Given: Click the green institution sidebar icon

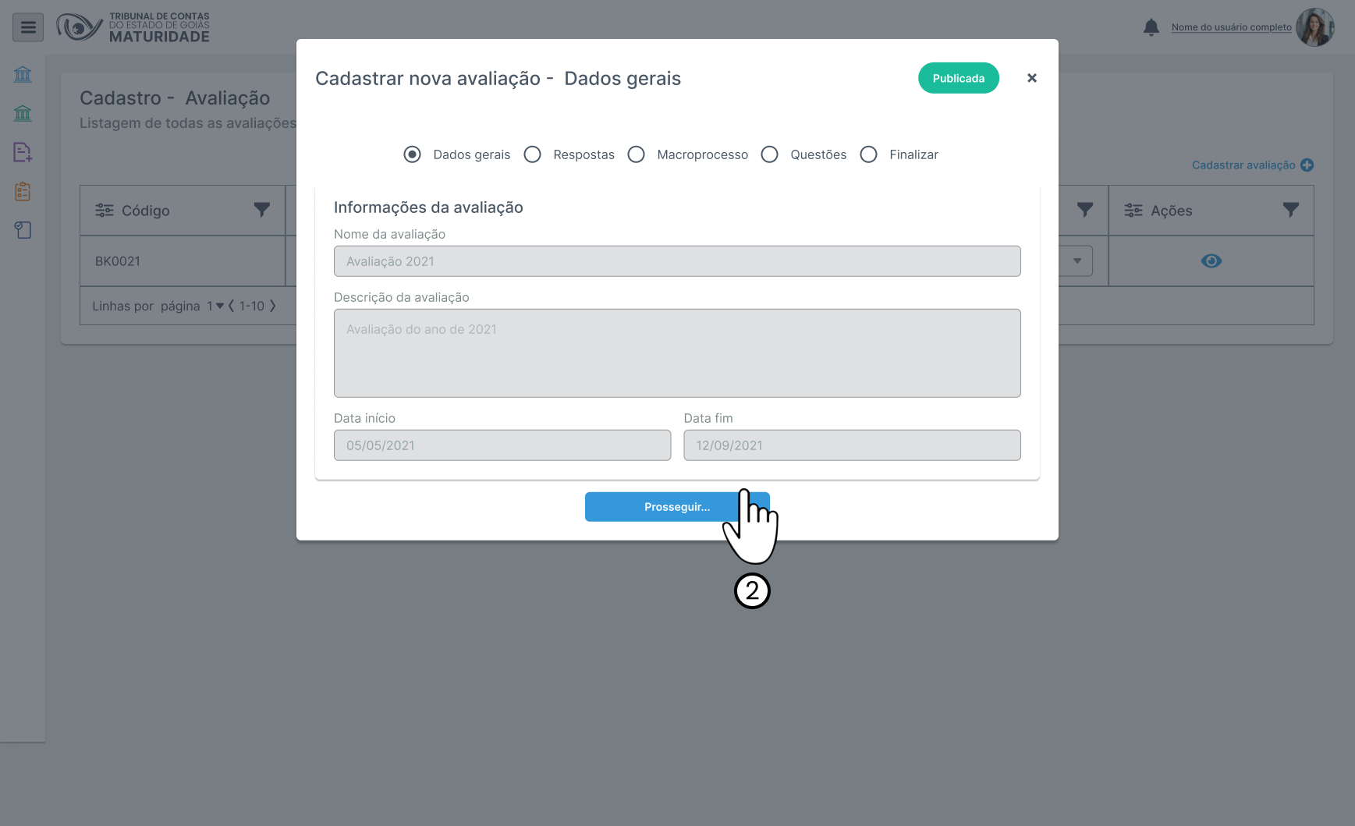Looking at the screenshot, I should click(x=23, y=113).
